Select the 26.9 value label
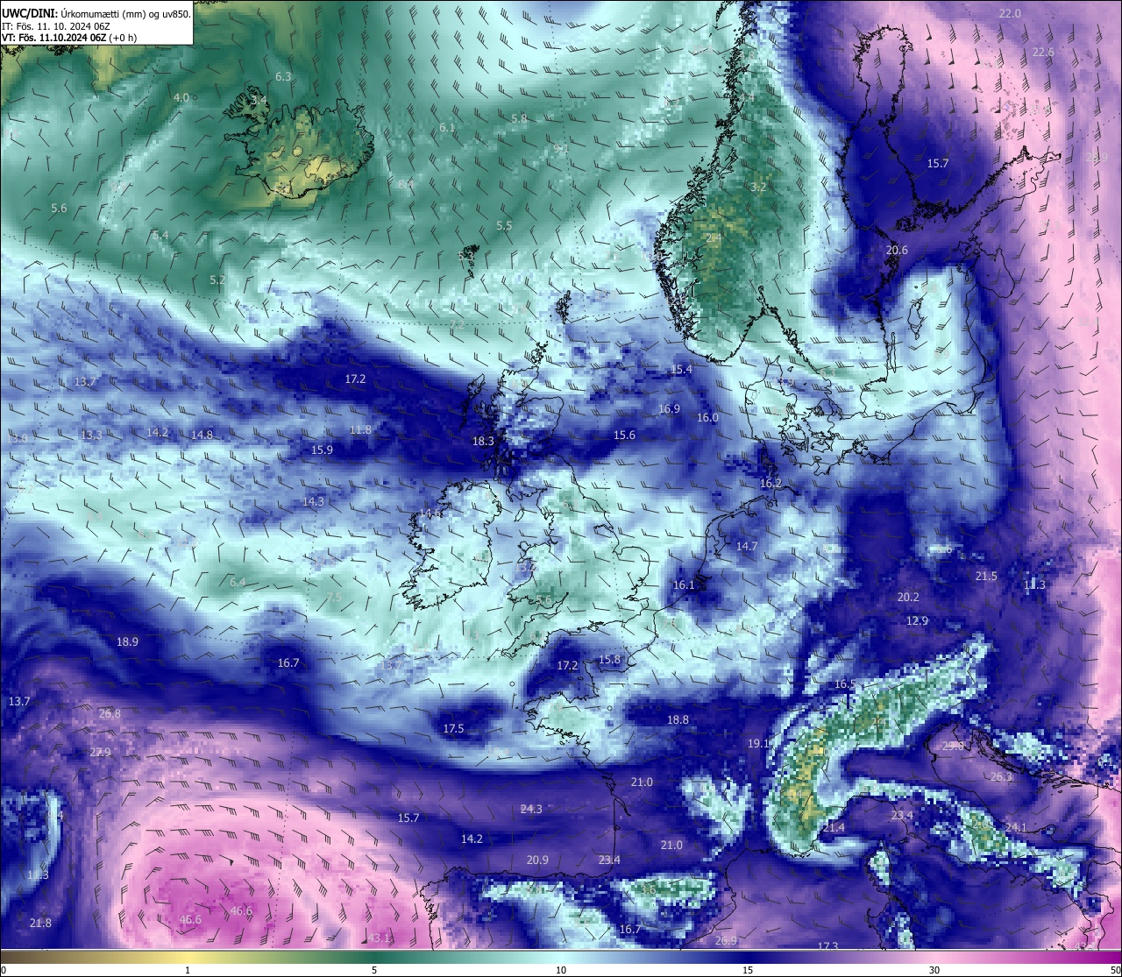This screenshot has height=977, width=1122. tap(726, 940)
